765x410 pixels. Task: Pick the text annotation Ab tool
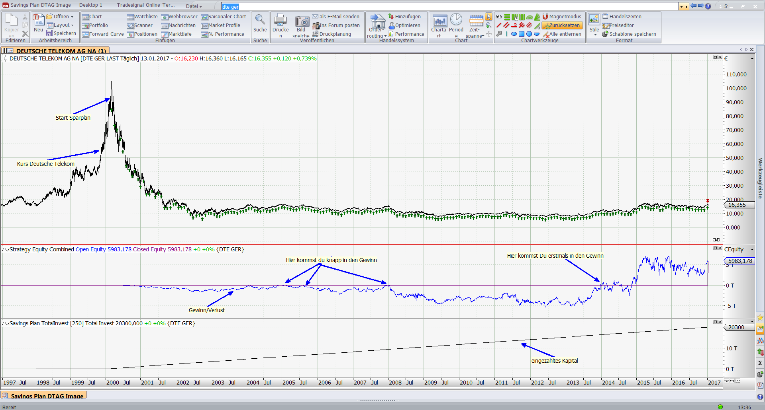click(499, 17)
